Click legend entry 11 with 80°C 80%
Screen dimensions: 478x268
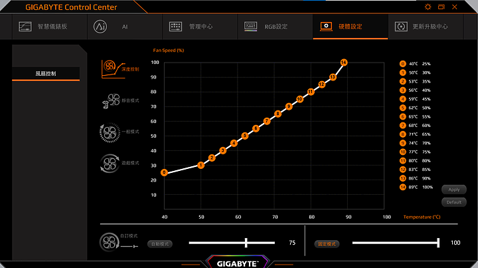(415, 161)
